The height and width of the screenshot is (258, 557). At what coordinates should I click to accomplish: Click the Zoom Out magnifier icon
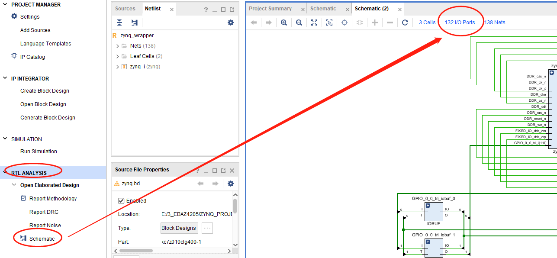tap(299, 23)
